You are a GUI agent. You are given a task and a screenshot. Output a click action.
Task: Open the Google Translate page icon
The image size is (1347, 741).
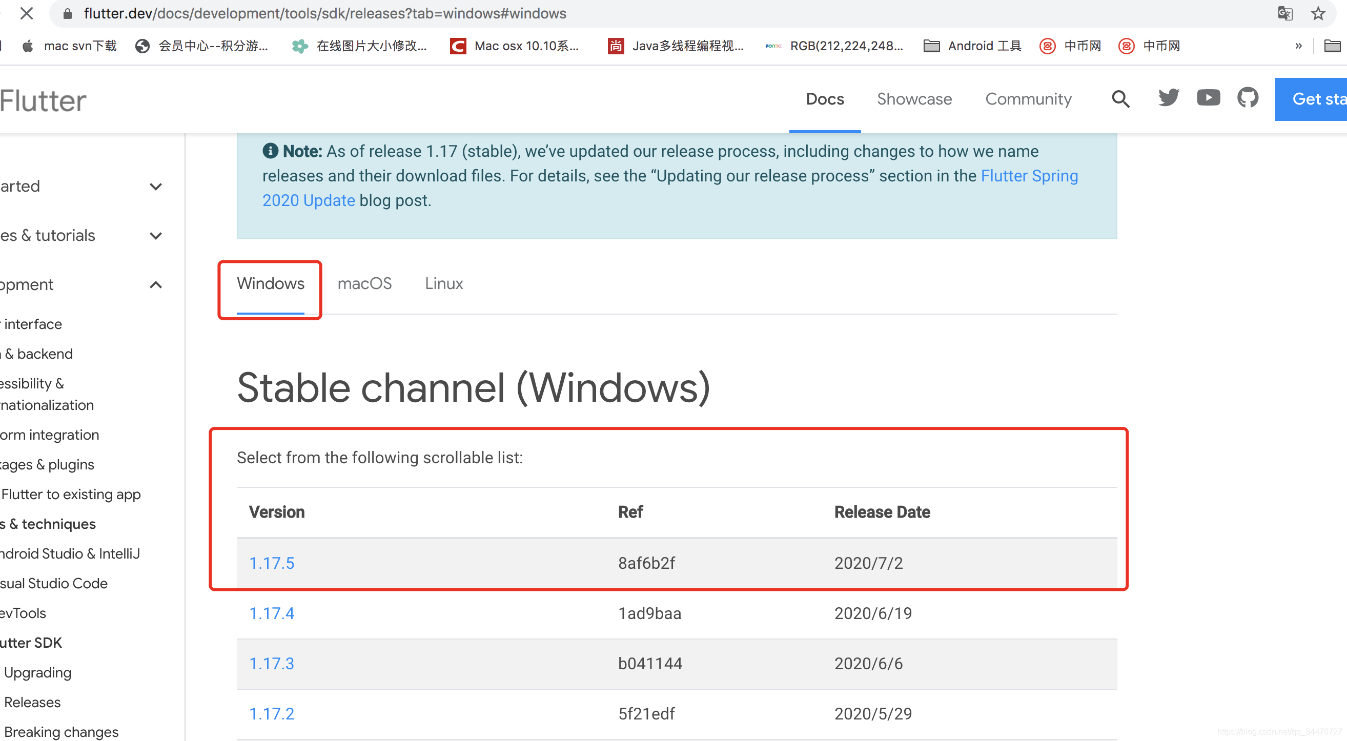(1285, 14)
